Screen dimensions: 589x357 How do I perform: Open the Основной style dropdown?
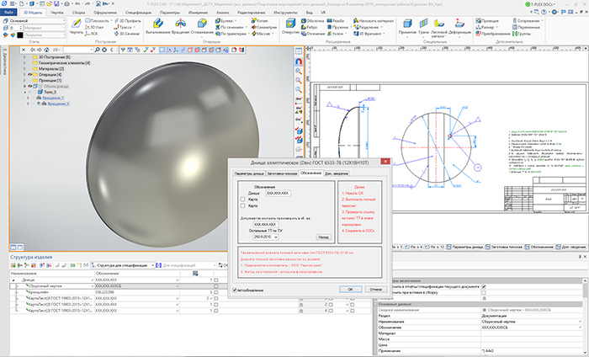pos(63,21)
